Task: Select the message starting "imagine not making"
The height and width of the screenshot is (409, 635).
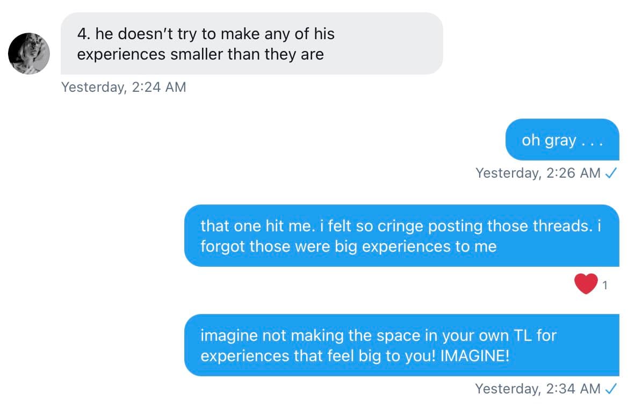Action: [x=401, y=345]
